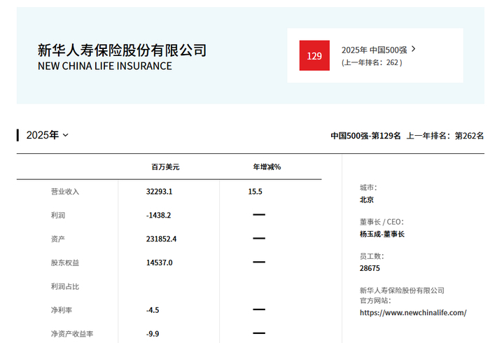
Task: Click the arrow next to 中国500强
Action: click(x=414, y=49)
